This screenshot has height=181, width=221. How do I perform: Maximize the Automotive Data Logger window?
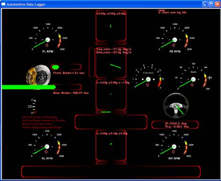pos(211,4)
